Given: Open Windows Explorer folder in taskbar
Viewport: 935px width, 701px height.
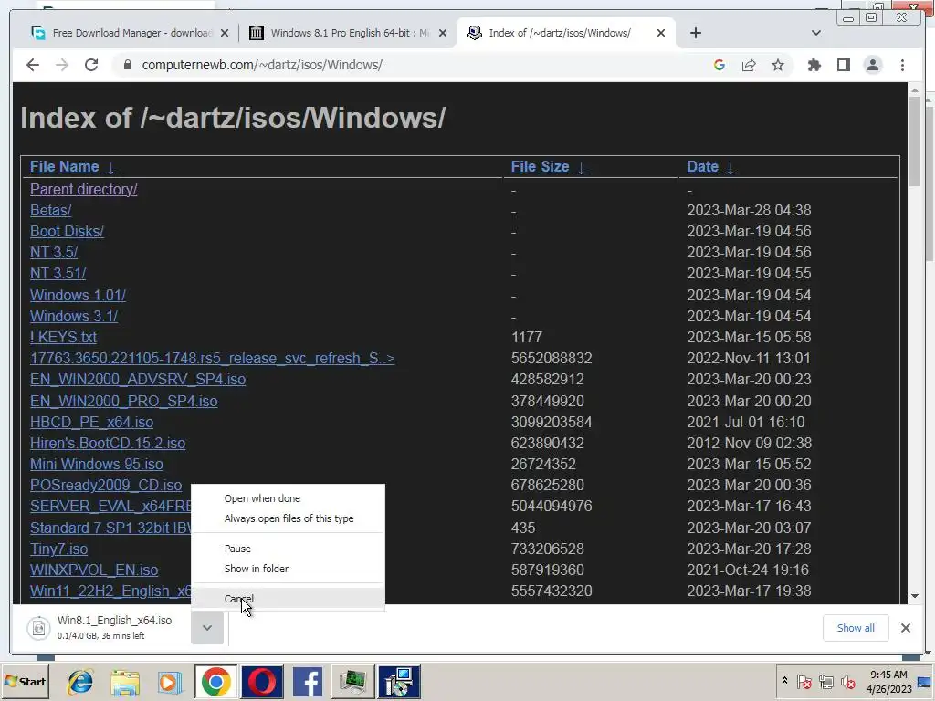Looking at the screenshot, I should pos(125,682).
